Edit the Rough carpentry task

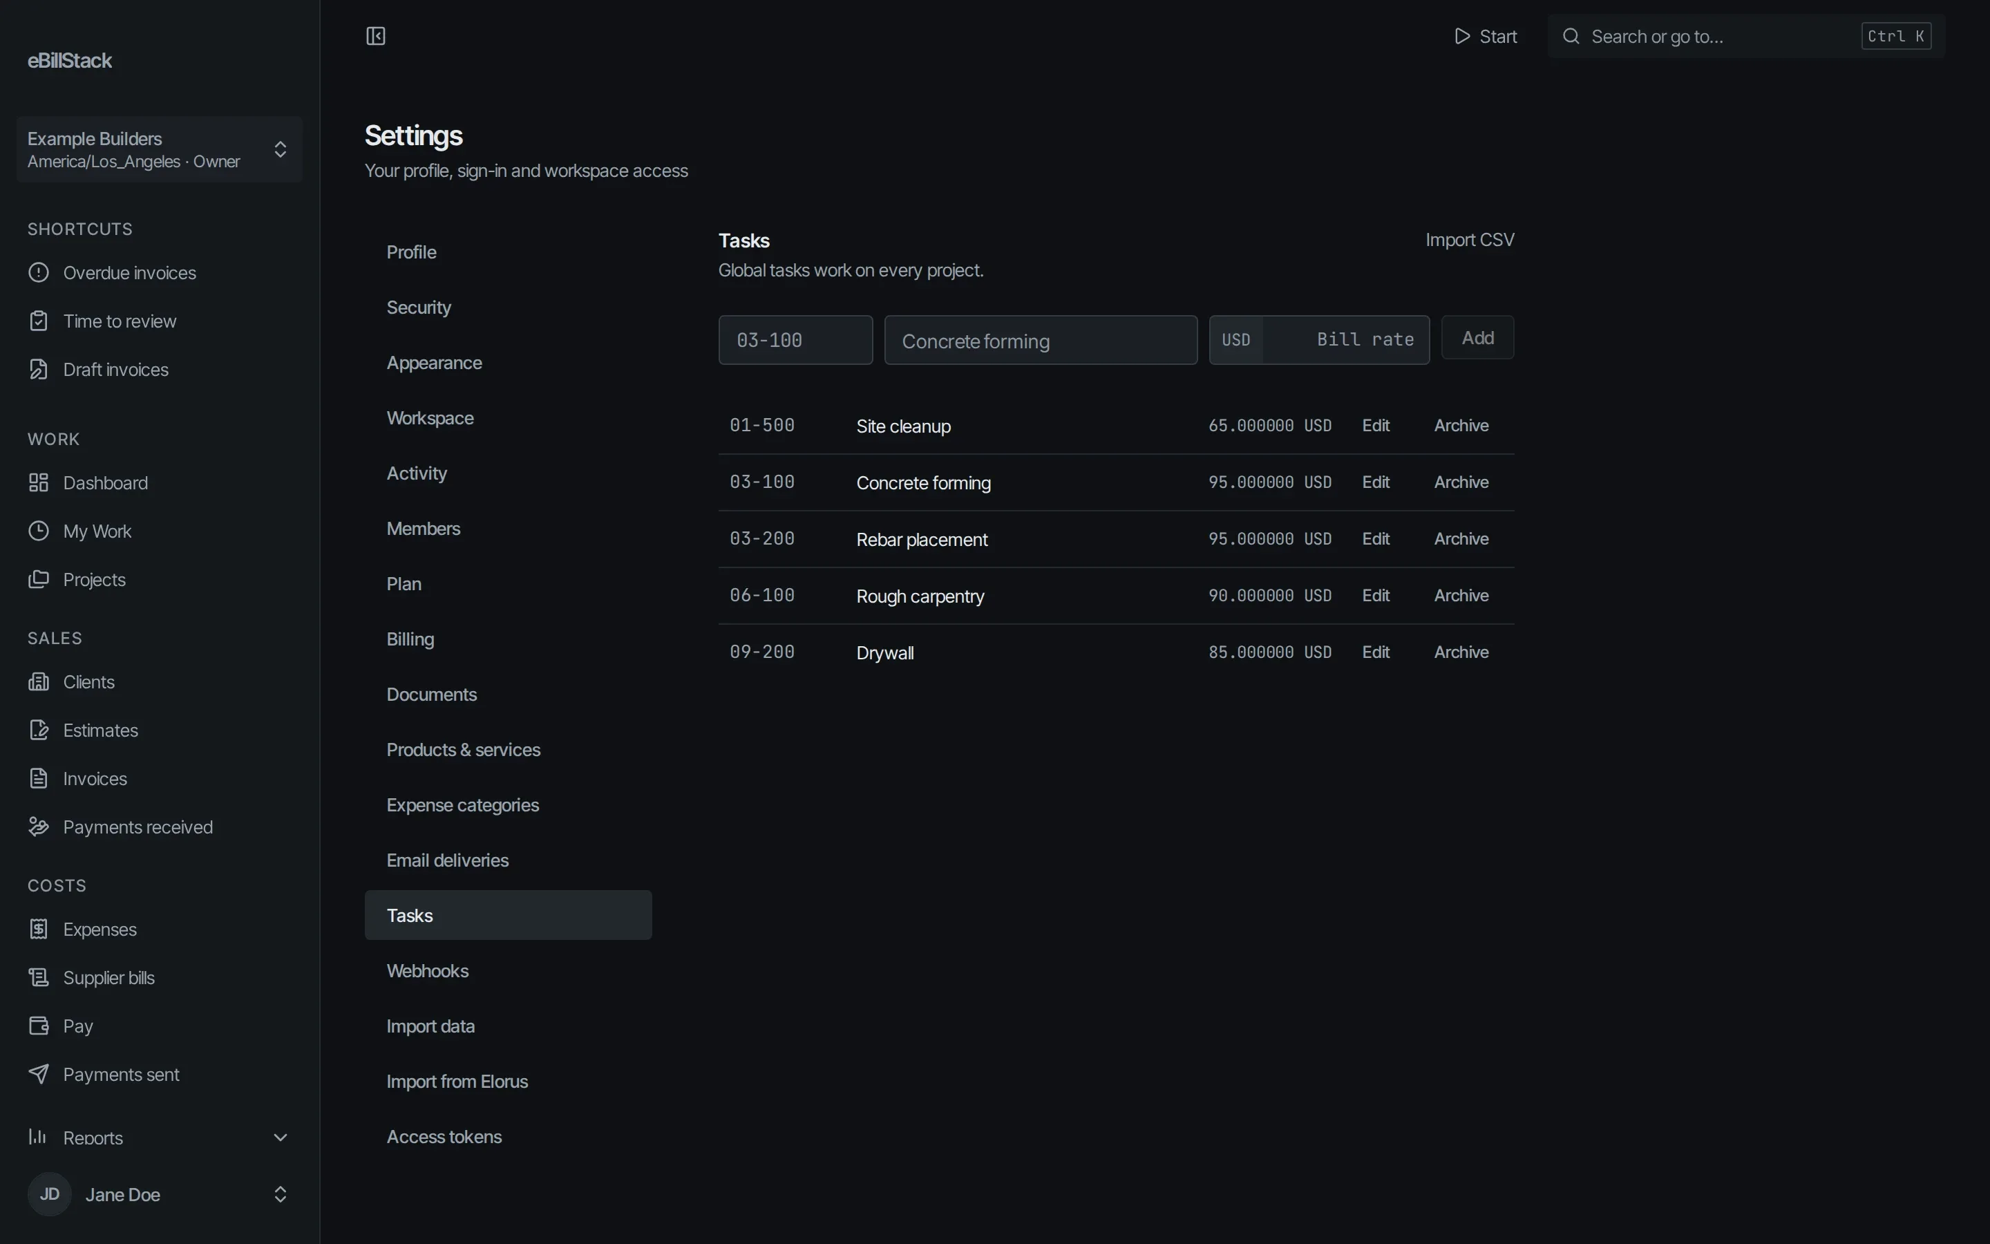click(x=1376, y=596)
